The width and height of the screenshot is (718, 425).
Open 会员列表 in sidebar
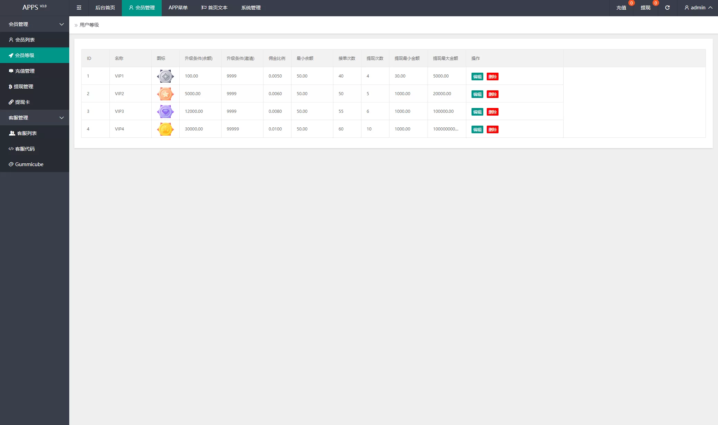pyautogui.click(x=25, y=40)
